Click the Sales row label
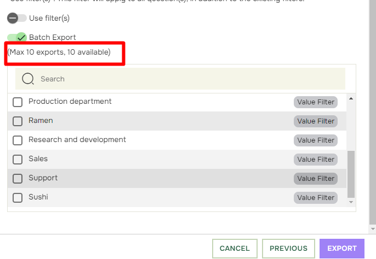This screenshot has height=259, width=376. pyautogui.click(x=38, y=159)
